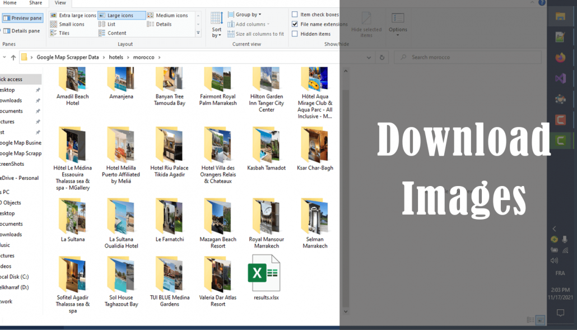The width and height of the screenshot is (577, 330).
Task: Select the Extra large icons layout
Action: point(73,16)
